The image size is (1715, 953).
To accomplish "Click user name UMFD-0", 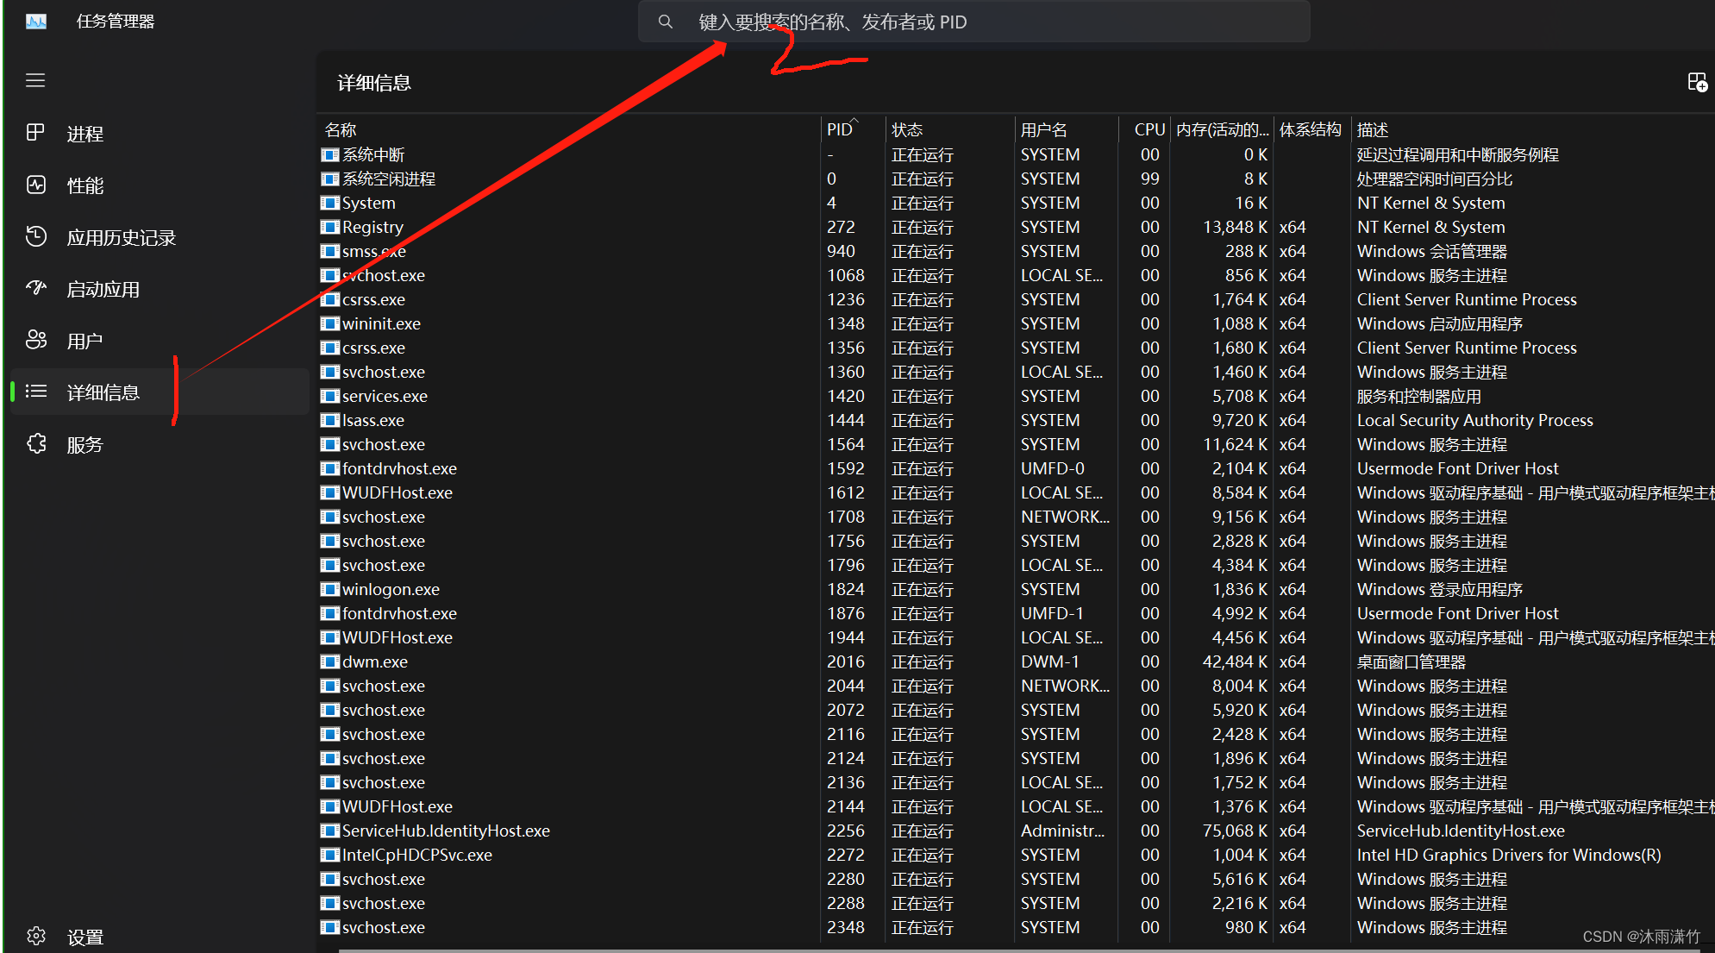I will 1052,468.
